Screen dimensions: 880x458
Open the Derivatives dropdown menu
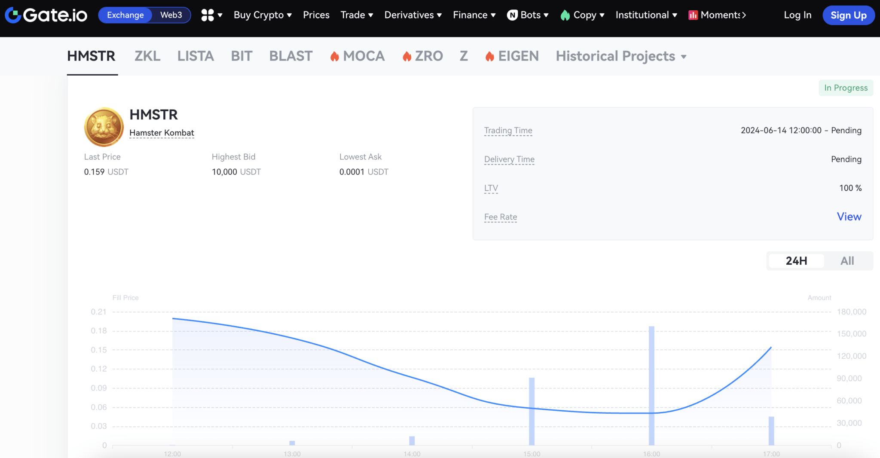413,15
